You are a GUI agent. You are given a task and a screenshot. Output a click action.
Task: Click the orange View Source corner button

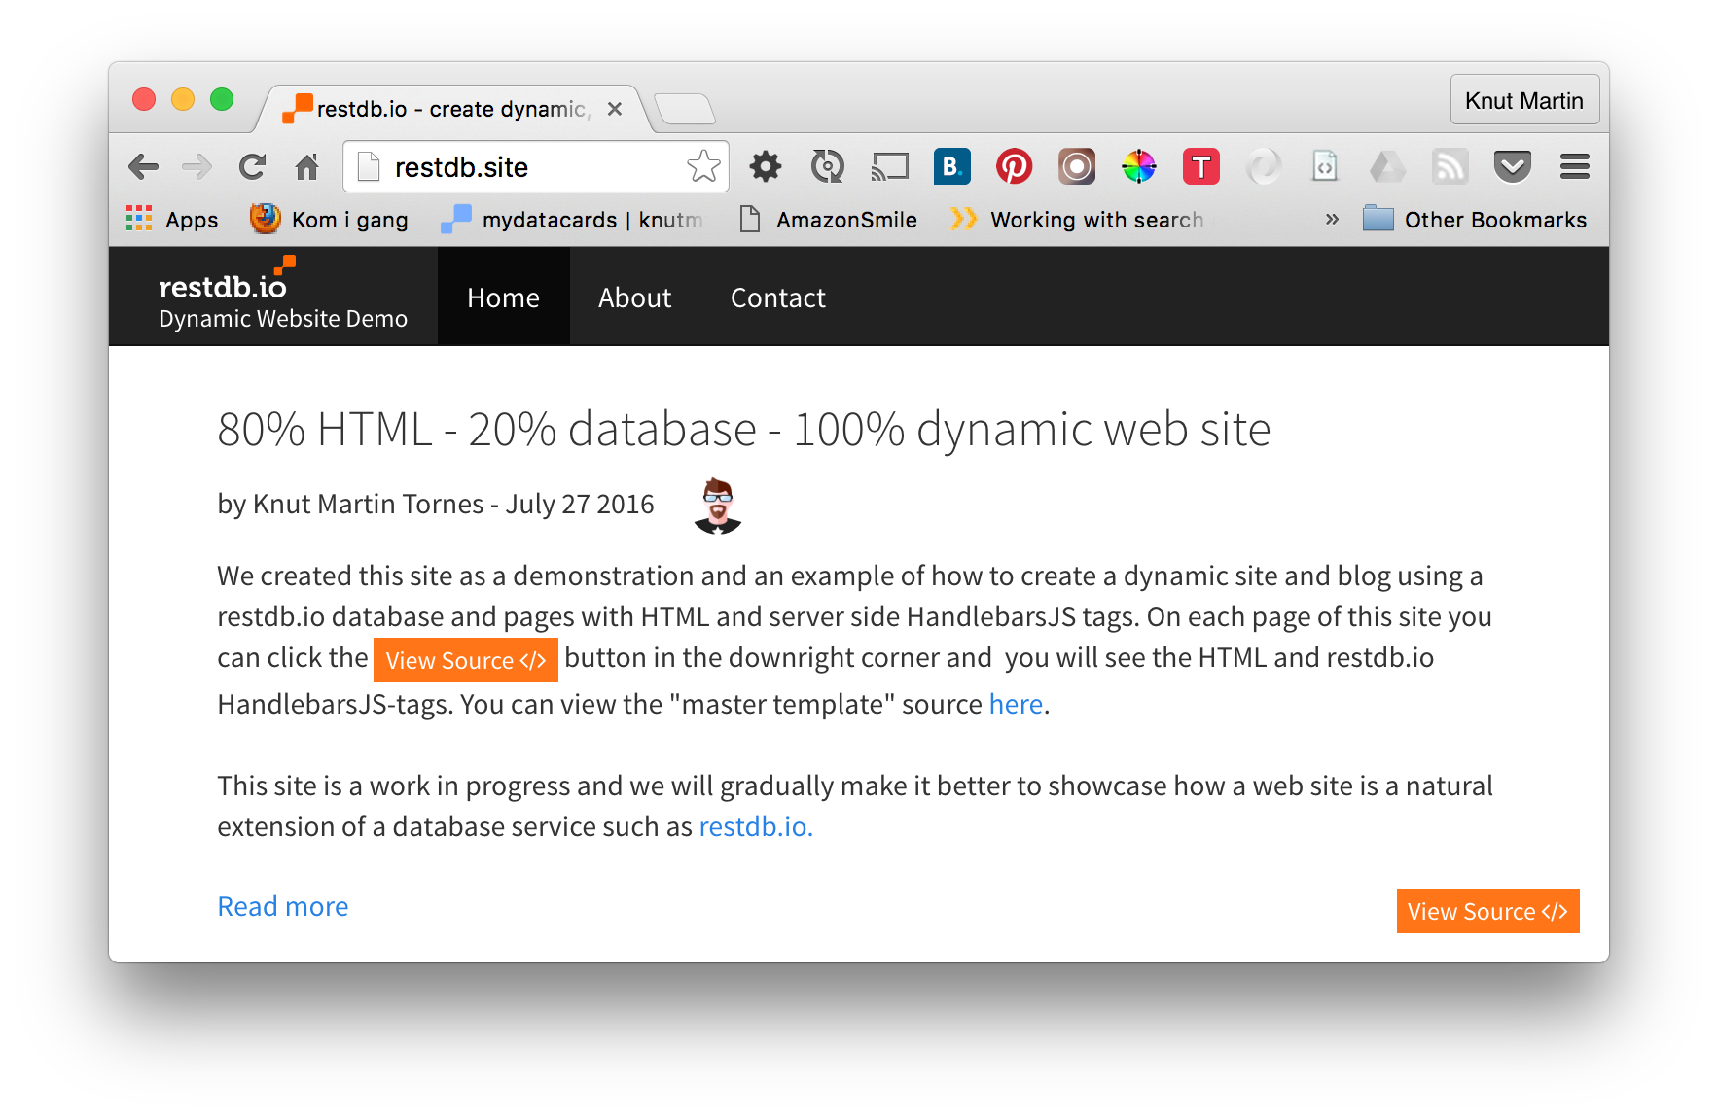[x=1487, y=911]
